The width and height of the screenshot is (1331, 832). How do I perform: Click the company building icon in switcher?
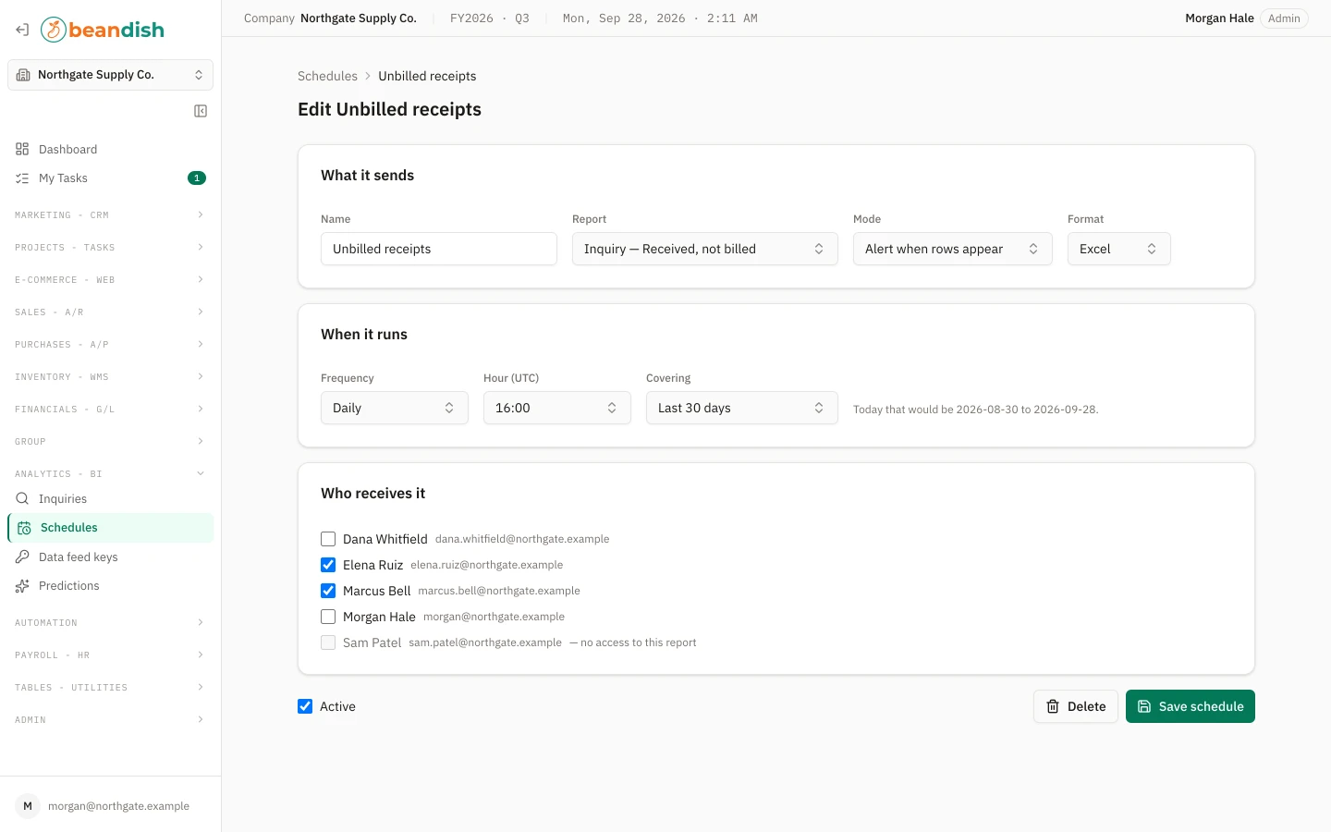23,75
